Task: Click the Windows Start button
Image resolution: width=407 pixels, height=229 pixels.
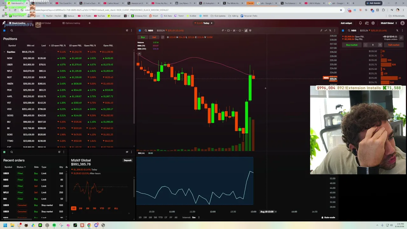Action: point(5,225)
